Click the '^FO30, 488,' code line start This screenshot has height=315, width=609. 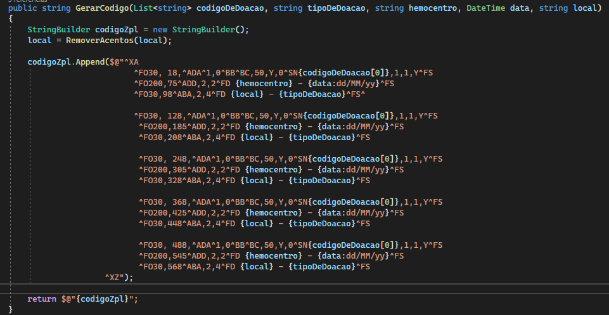point(163,245)
